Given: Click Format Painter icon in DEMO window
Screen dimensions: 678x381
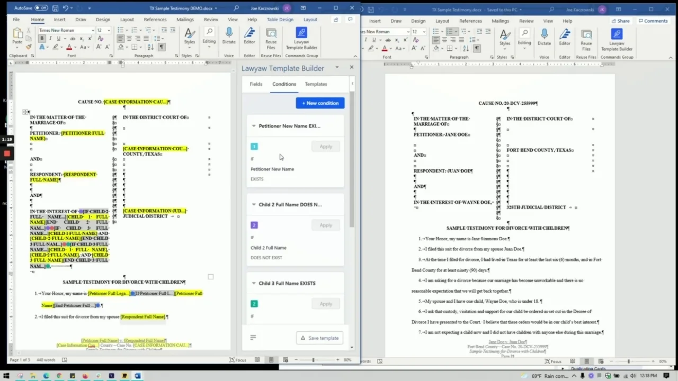Looking at the screenshot, I should click(x=29, y=47).
